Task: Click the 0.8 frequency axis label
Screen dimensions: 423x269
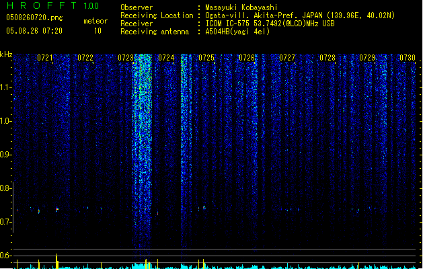Action: (5, 188)
